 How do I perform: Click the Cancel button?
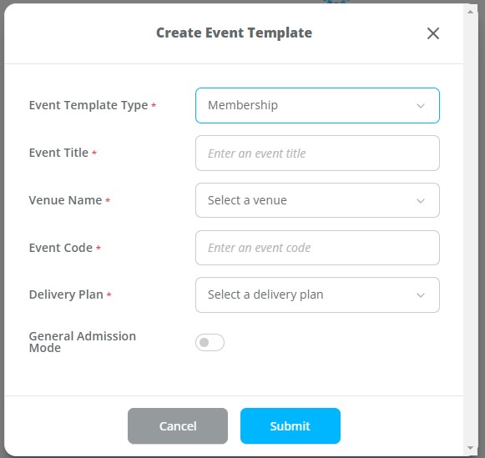pos(178,425)
